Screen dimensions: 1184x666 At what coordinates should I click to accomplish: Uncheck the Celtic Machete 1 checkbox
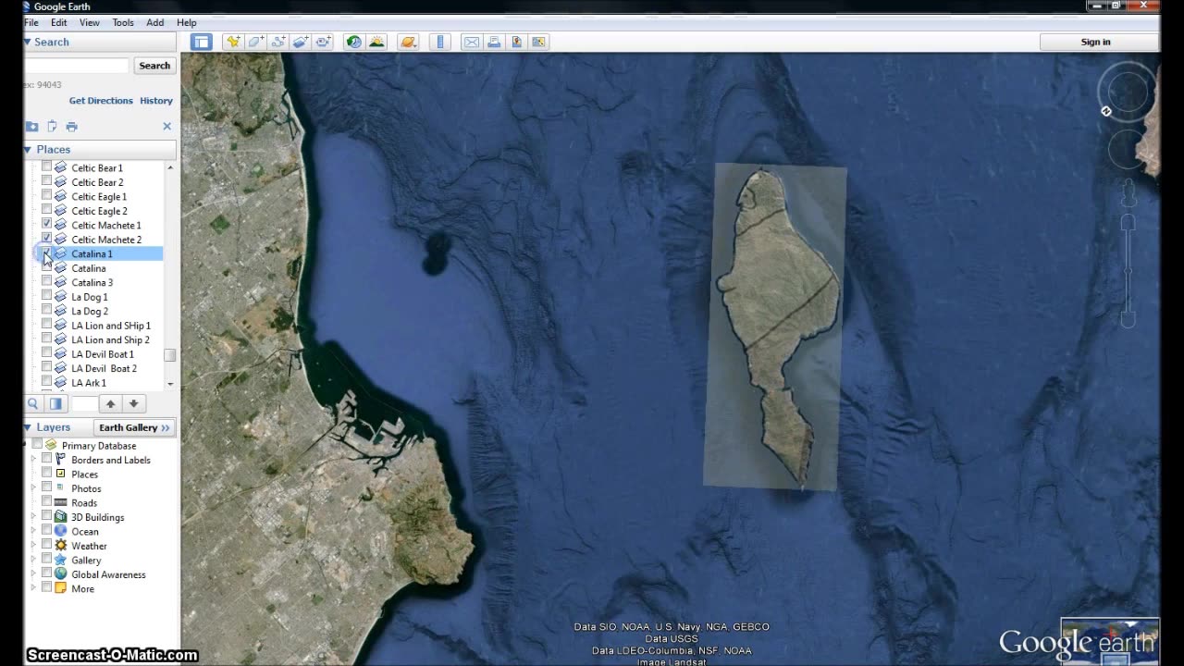click(x=46, y=225)
